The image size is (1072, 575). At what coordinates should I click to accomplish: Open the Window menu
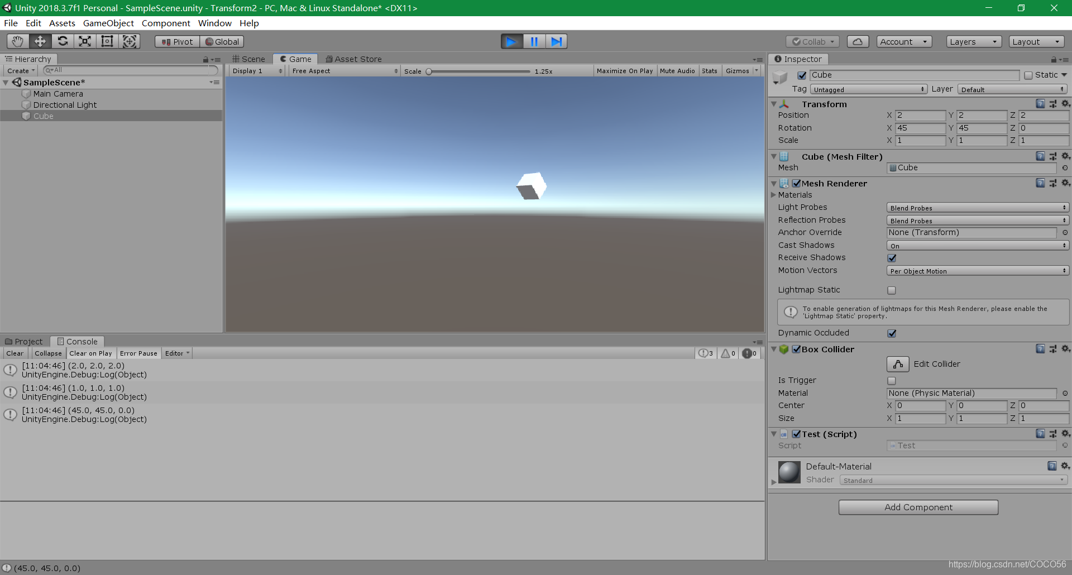tap(214, 23)
